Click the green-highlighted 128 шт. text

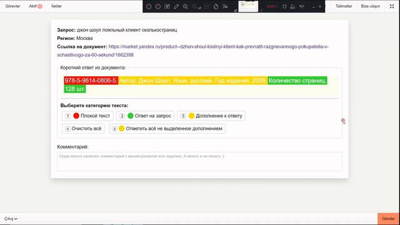tap(75, 89)
